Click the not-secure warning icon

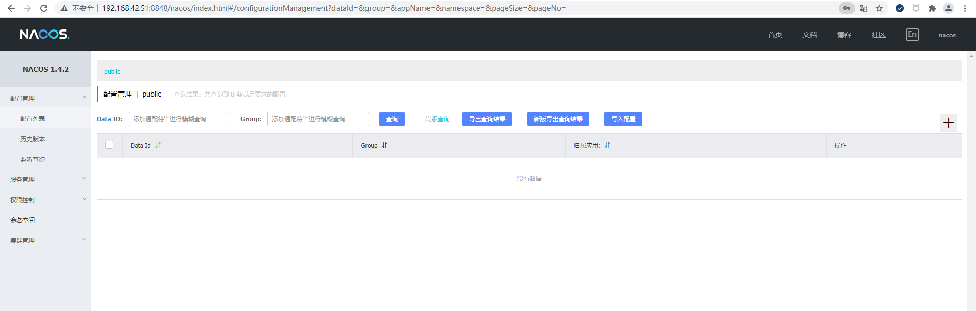[64, 8]
